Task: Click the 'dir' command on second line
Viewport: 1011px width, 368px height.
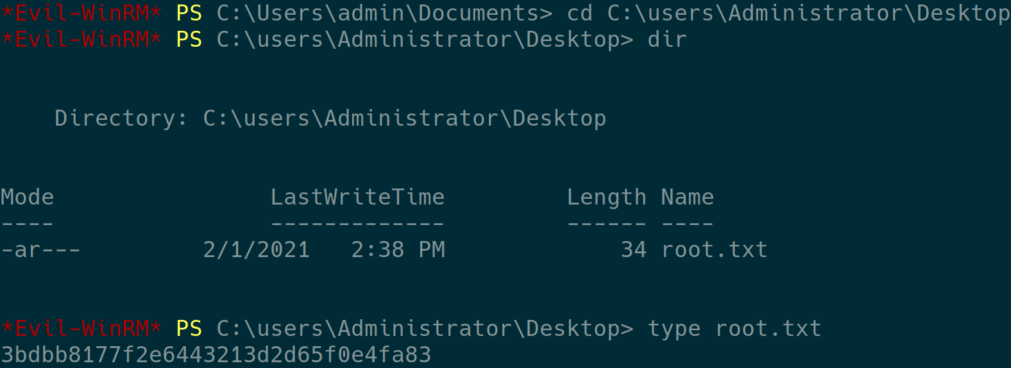Action: click(667, 40)
